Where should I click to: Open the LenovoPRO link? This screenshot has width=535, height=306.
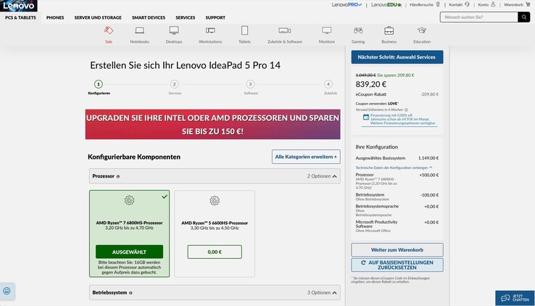point(347,5)
